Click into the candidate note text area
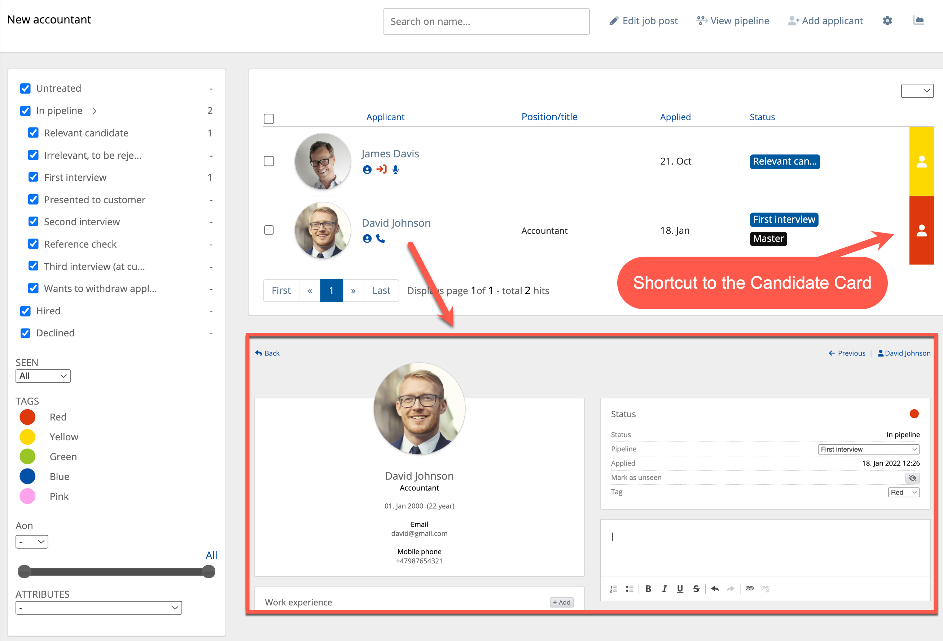This screenshot has height=641, width=943. tap(765, 548)
